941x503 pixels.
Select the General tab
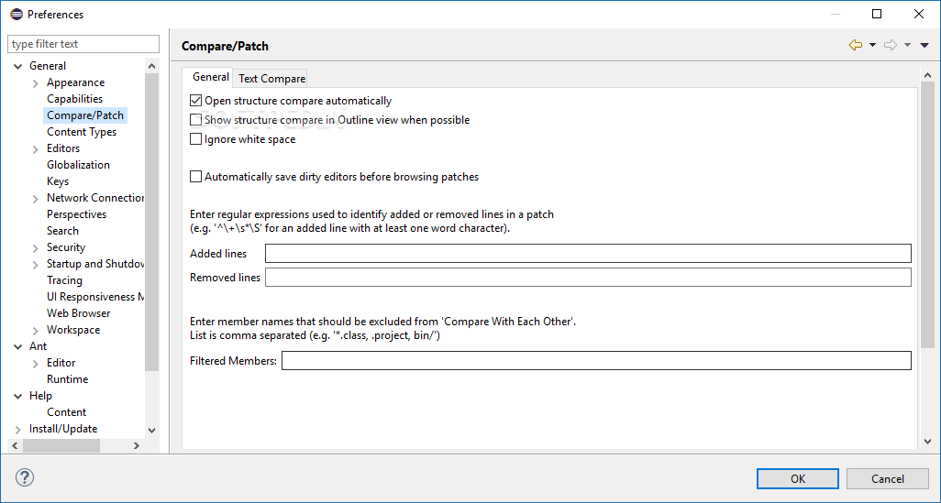click(210, 77)
